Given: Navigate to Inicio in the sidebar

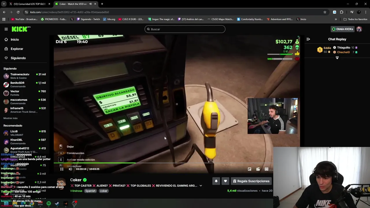Looking at the screenshot, I should pos(12,40).
